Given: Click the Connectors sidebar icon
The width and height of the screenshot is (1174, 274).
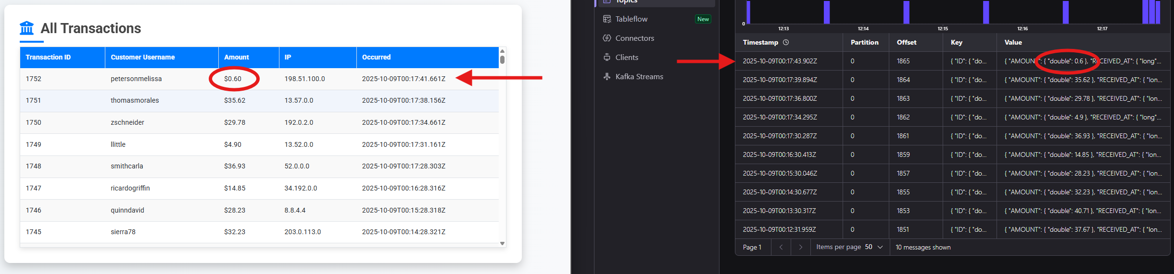Looking at the screenshot, I should point(607,38).
